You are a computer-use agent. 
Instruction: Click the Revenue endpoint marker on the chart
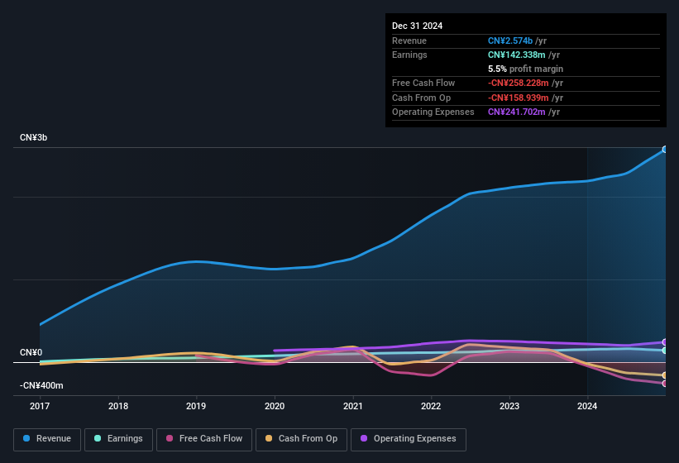665,150
